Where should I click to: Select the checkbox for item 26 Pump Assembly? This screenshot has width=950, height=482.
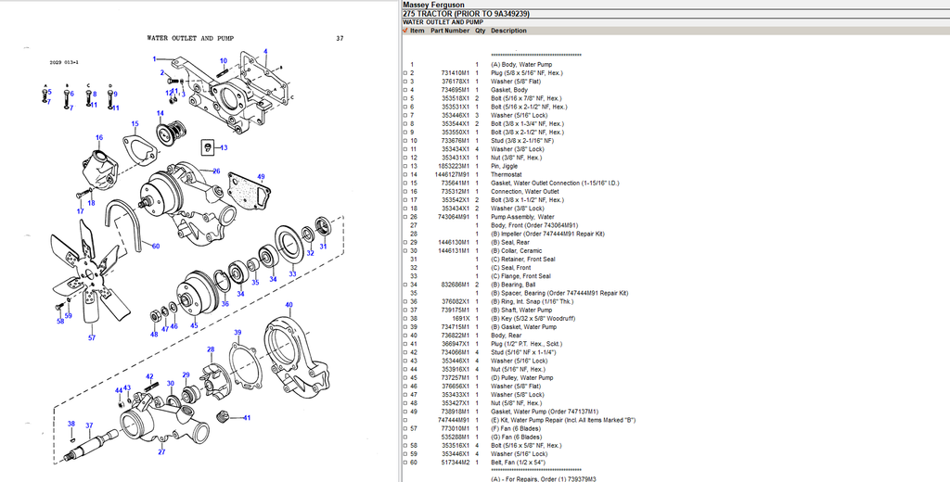pyautogui.click(x=405, y=218)
